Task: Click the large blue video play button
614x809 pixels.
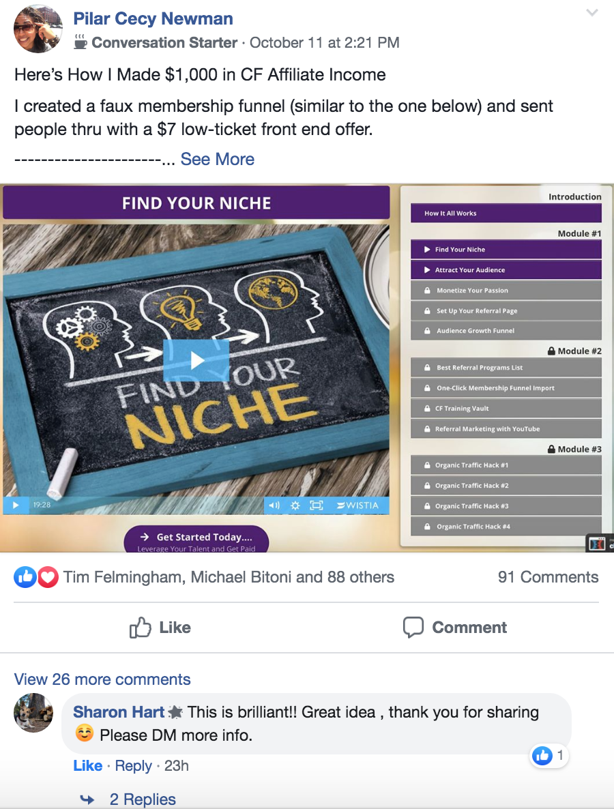Action: pyautogui.click(x=196, y=360)
